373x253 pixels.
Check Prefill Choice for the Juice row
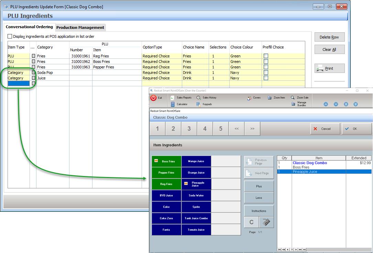point(266,78)
